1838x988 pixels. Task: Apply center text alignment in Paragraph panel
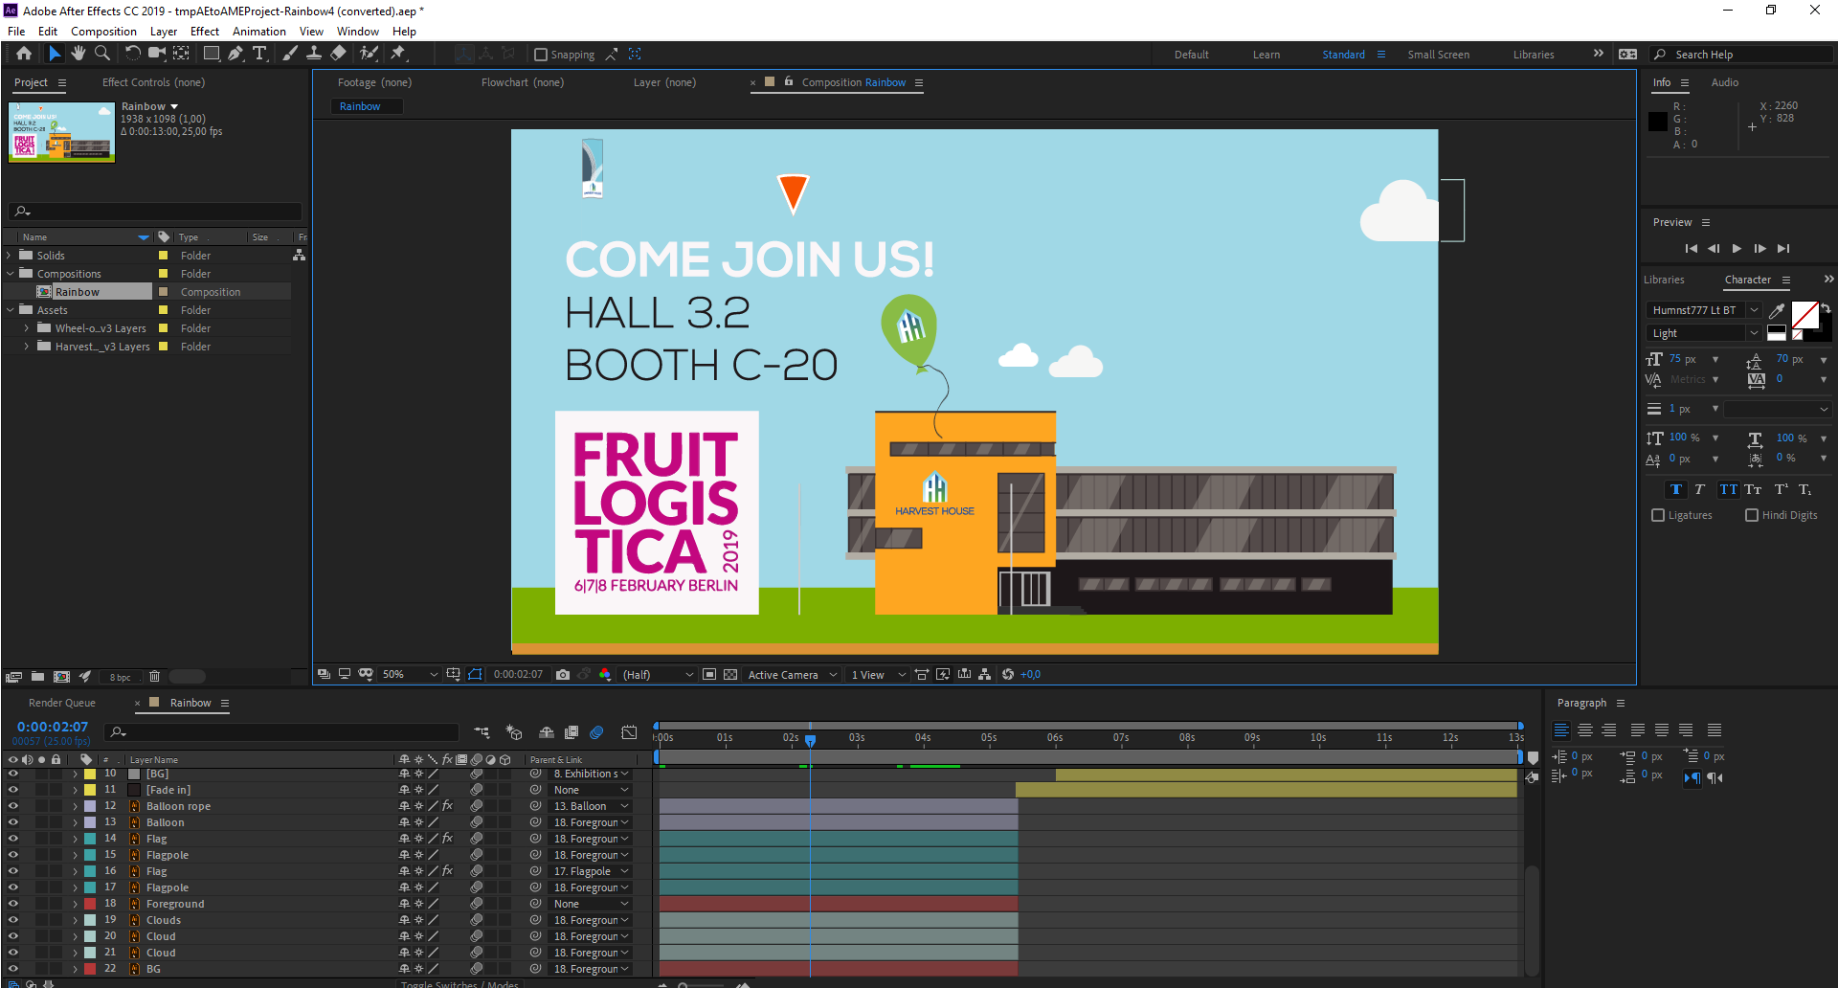[x=1585, y=730]
